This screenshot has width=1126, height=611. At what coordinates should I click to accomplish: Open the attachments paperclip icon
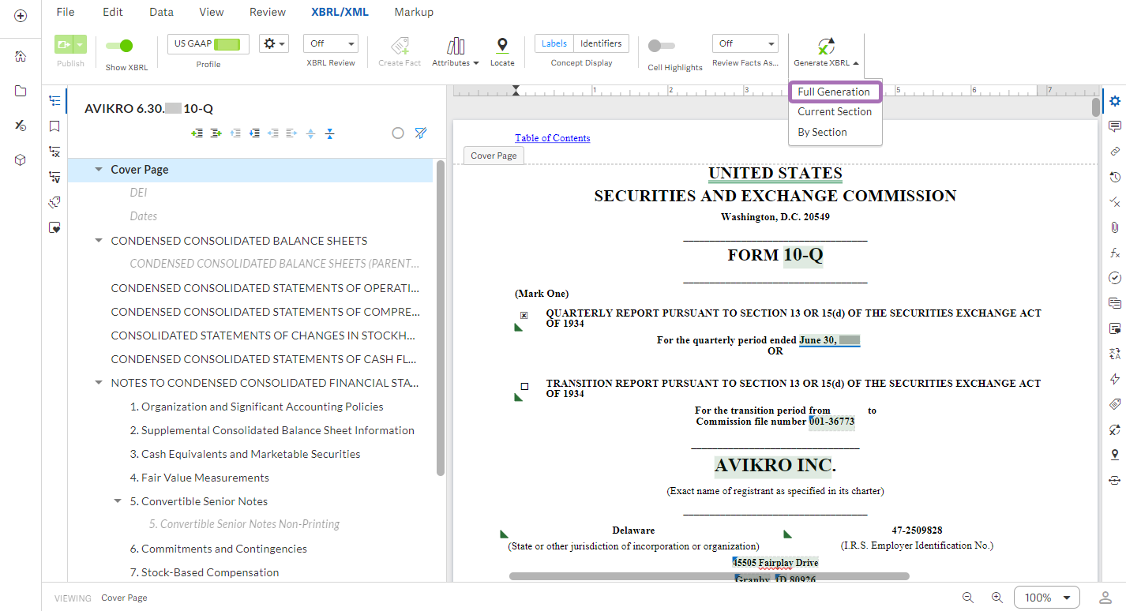pyautogui.click(x=1115, y=227)
